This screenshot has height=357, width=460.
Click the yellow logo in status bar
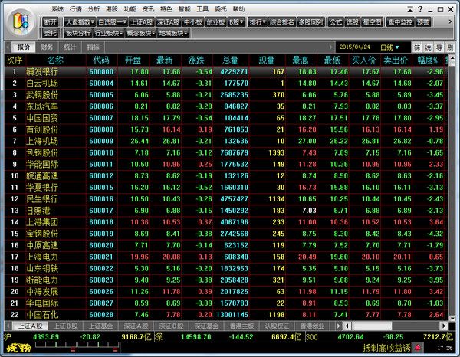[18, 348]
